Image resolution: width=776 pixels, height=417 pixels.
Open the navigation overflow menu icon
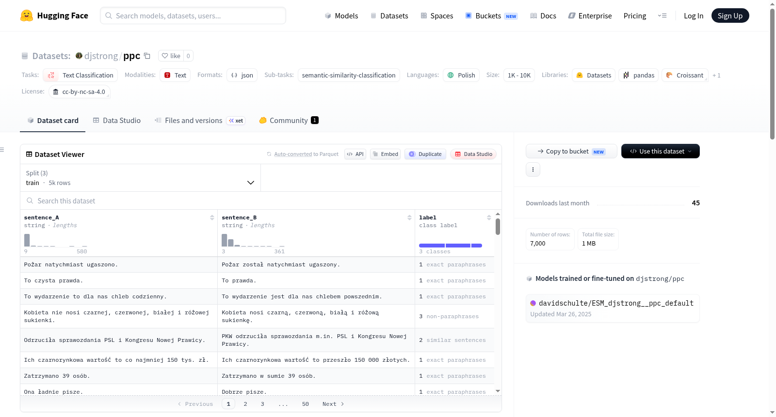[x=662, y=15]
